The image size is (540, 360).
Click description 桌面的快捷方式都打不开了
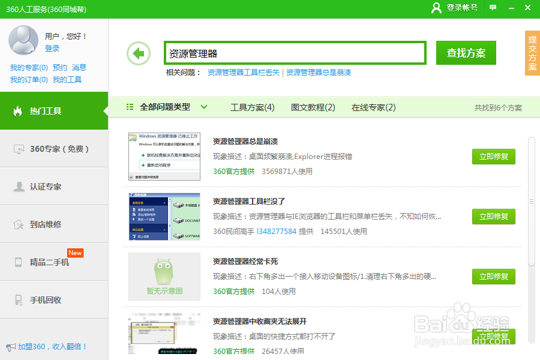click(292, 336)
